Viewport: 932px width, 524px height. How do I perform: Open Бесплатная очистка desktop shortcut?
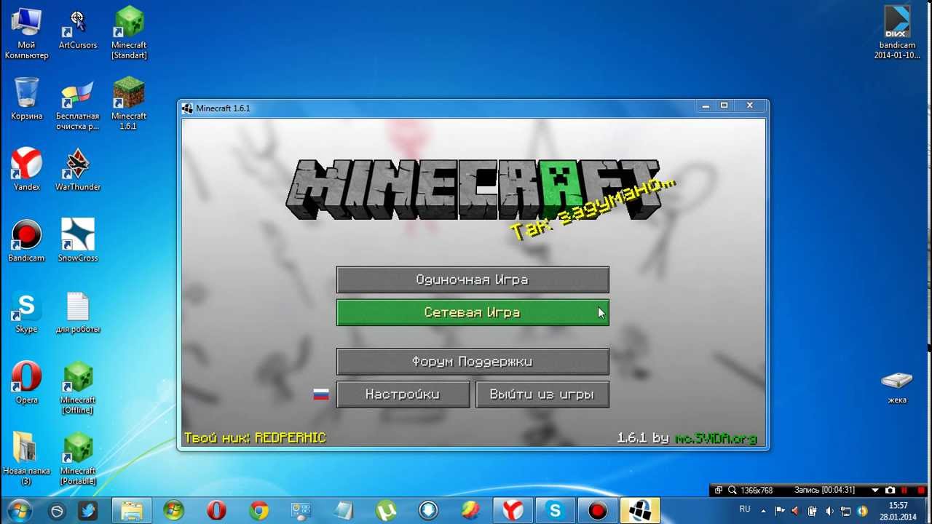pos(78,106)
